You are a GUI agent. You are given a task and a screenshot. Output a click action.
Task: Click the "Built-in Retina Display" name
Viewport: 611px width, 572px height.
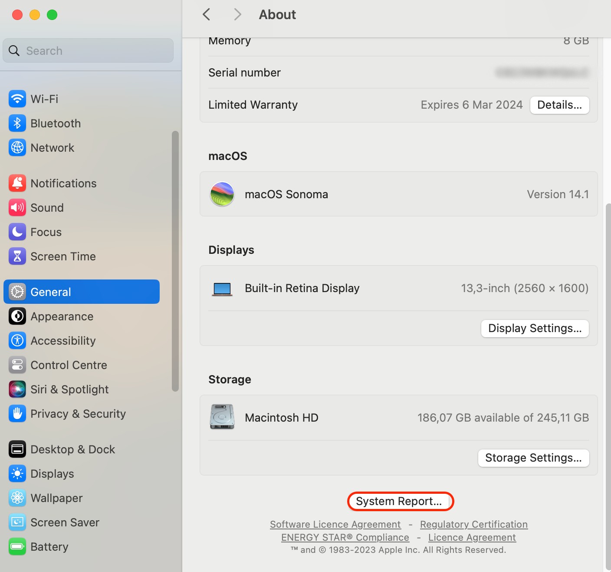302,288
